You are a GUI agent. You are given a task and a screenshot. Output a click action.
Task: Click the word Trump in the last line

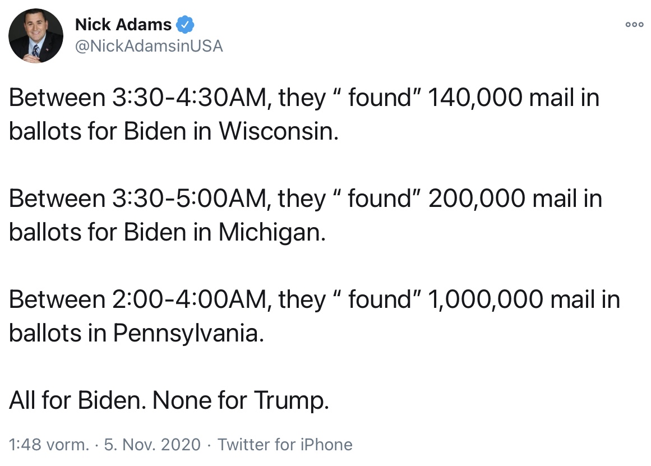pos(292,401)
